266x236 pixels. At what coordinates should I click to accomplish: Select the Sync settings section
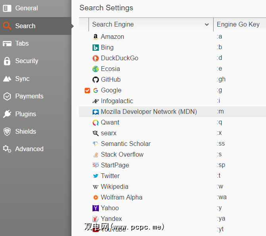[22, 79]
